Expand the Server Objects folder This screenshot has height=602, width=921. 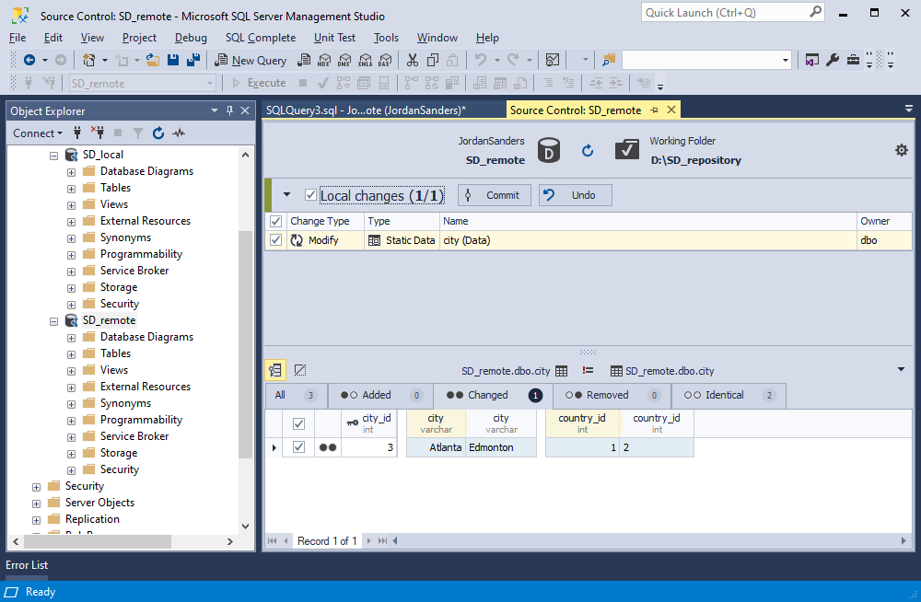pyautogui.click(x=36, y=504)
